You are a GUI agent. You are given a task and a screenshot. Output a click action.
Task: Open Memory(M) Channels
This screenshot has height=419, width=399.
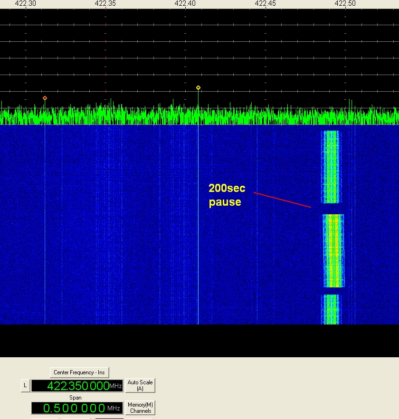coord(140,408)
